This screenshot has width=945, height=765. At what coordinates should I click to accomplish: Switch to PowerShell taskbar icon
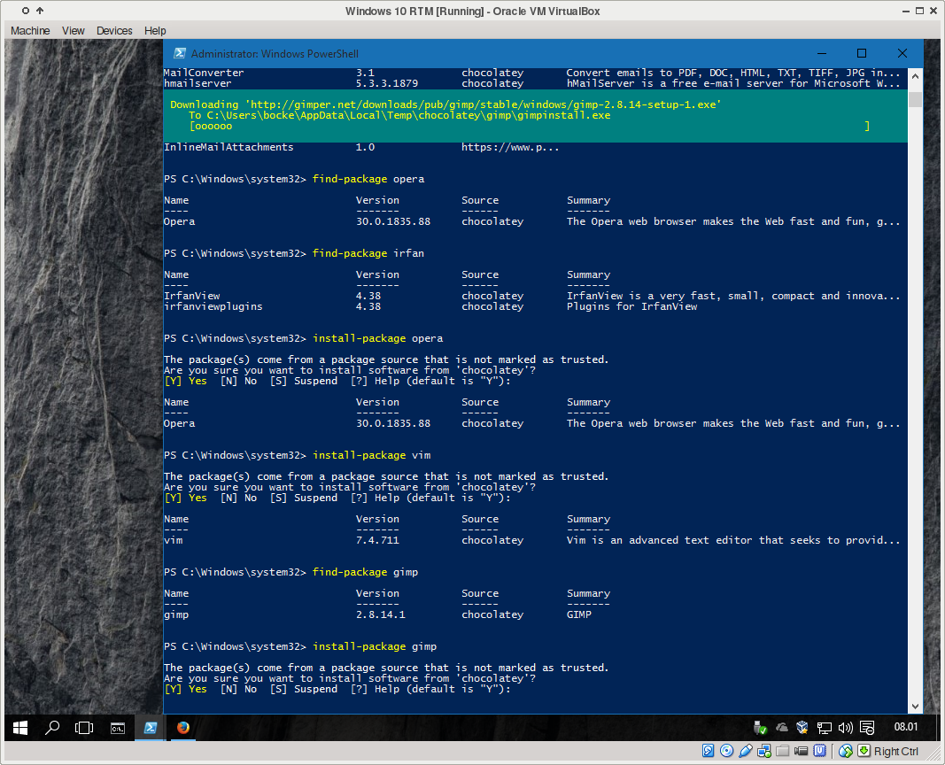[x=150, y=728]
